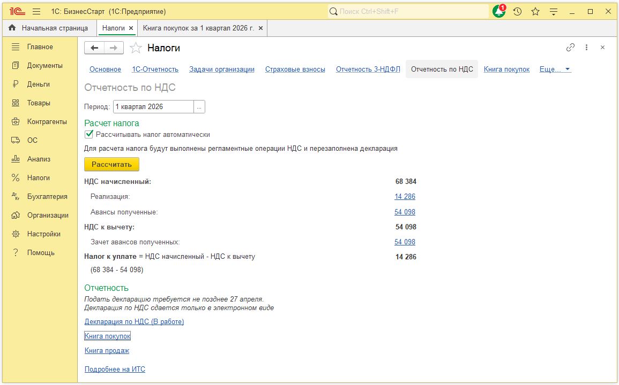Copy link to this page icon
619x385 pixels.
tap(570, 48)
